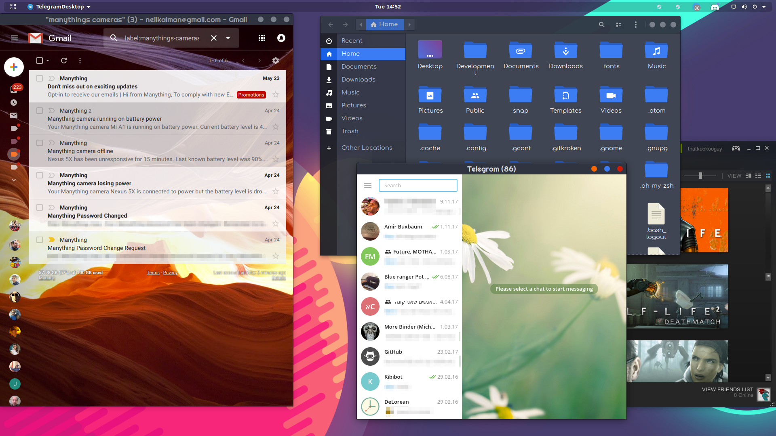Open Gmail main menu hamburger icon
Screen dimensions: 776x436
point(15,38)
